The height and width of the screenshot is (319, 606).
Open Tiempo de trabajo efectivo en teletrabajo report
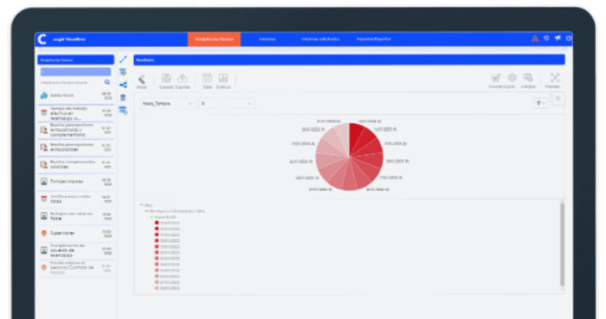[x=76, y=113]
